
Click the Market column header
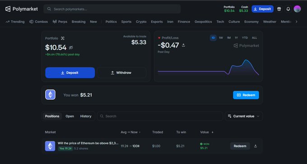click(x=50, y=132)
